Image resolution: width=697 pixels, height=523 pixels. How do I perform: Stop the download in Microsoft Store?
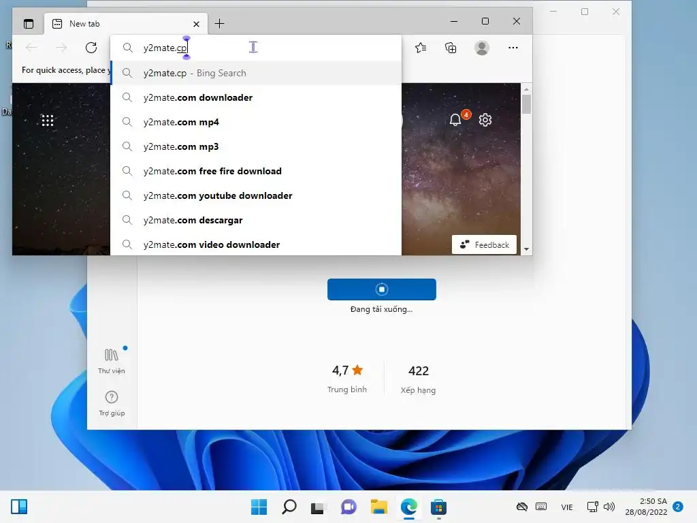pyautogui.click(x=382, y=289)
